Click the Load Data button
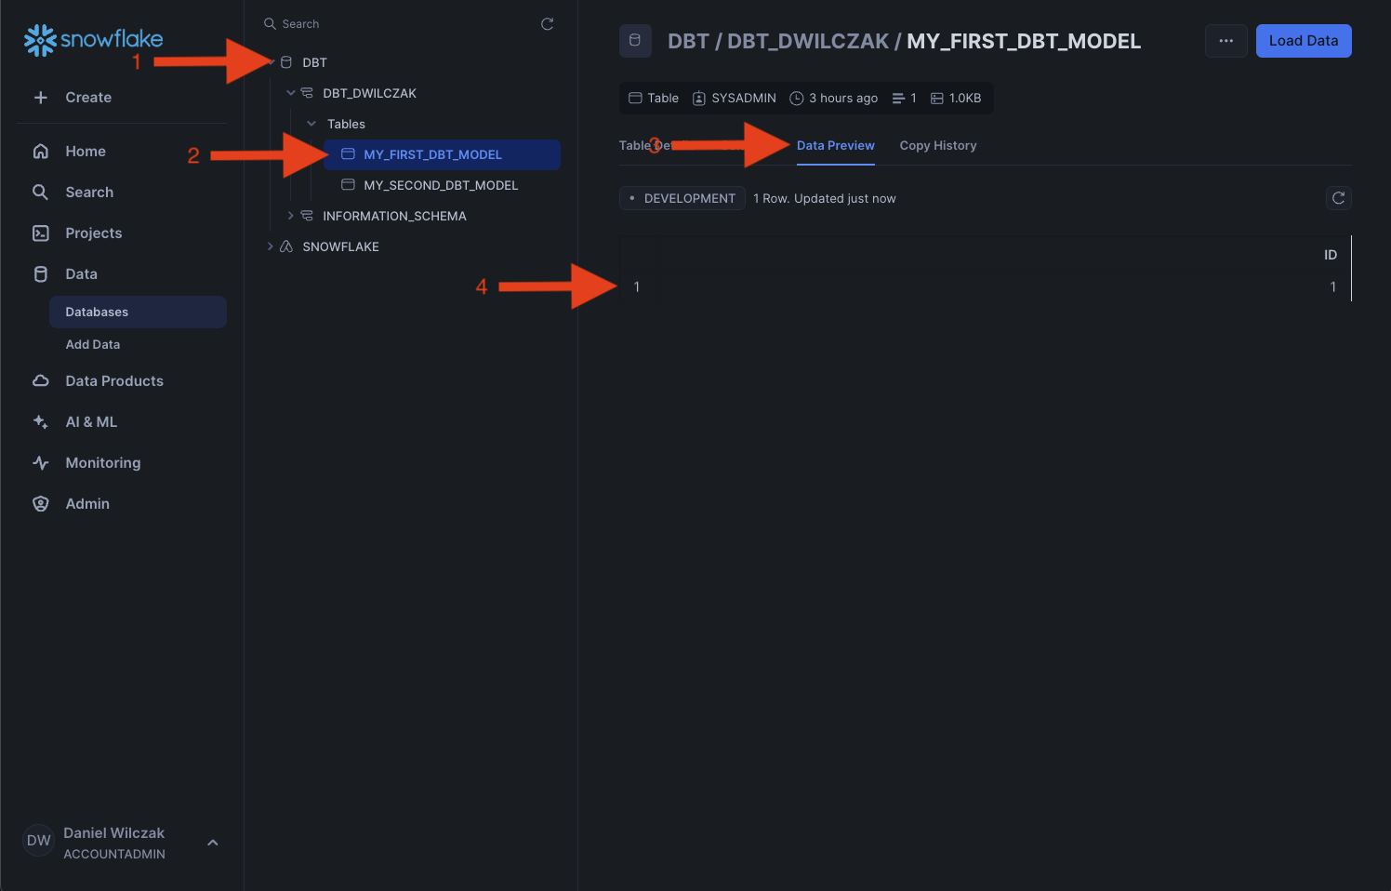This screenshot has width=1391, height=891. 1304,41
